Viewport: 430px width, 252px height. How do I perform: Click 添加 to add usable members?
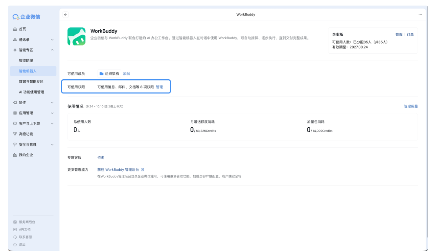click(x=127, y=74)
